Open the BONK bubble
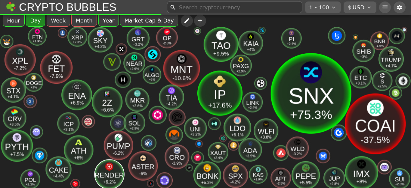The height and width of the screenshot is (188, 411). [x=207, y=175]
